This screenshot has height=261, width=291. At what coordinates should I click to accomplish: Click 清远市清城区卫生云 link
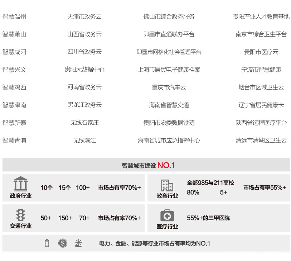pos(261,140)
